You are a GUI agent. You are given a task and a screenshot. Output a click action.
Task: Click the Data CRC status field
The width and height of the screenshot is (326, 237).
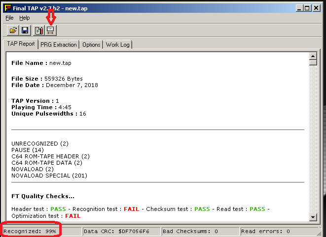122,231
